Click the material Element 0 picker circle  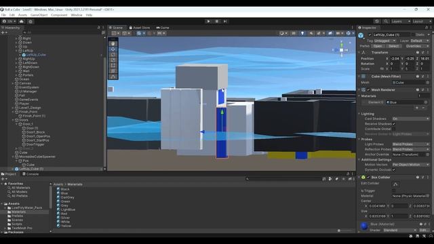point(426,102)
